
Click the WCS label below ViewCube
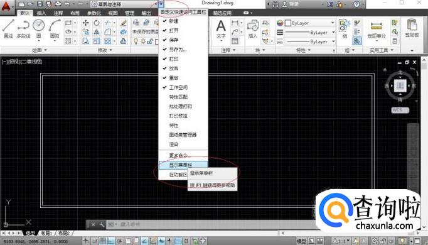coord(400,110)
